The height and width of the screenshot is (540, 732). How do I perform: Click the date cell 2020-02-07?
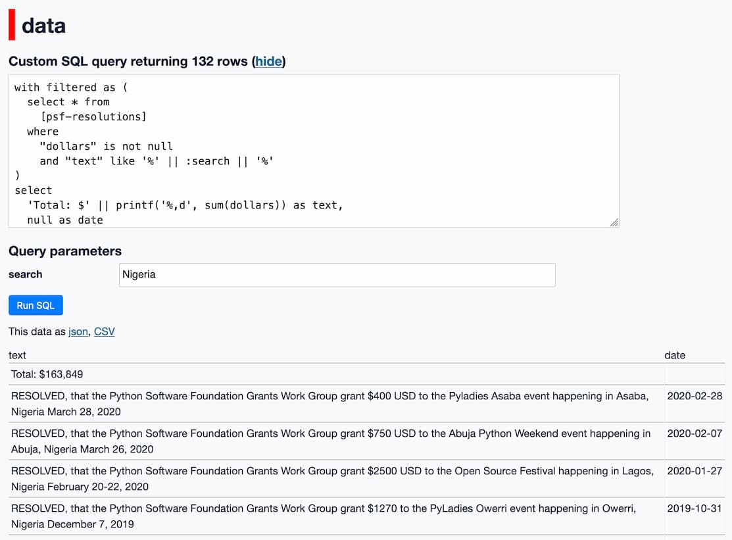pyautogui.click(x=695, y=433)
